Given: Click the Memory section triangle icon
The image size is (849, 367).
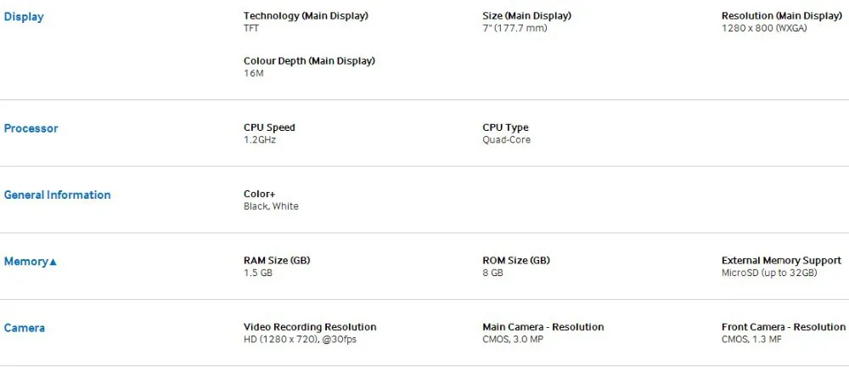Looking at the screenshot, I should [x=53, y=262].
